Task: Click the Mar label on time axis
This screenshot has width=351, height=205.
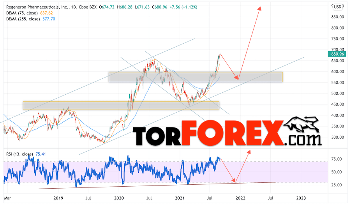Action: [x=7, y=198]
